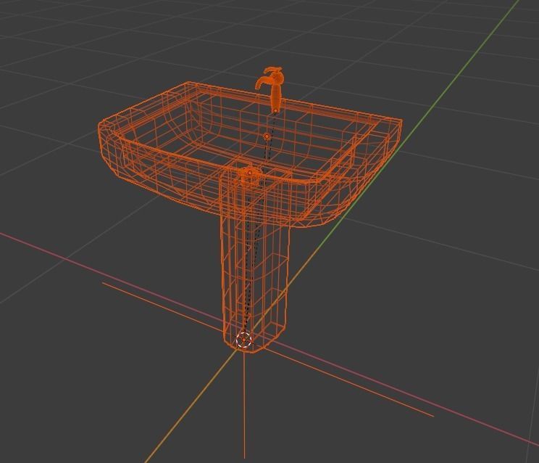Click the origin dot below the faucet base

pyautogui.click(x=275, y=110)
